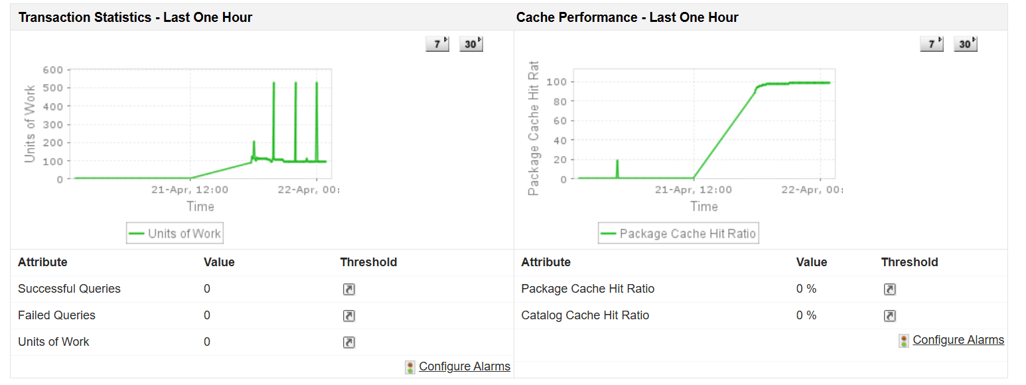1026x385 pixels.
Task: Select 30-day view icon on Cache Performance chart
Action: [964, 42]
